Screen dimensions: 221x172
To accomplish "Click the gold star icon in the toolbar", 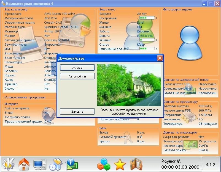I will point(120,164).
